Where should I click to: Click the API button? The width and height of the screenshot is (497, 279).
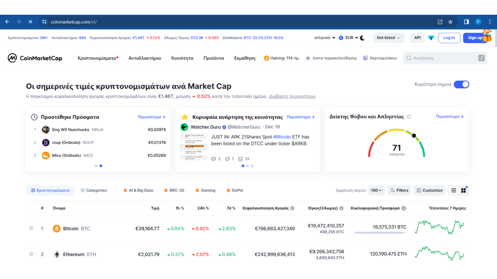pos(417,38)
